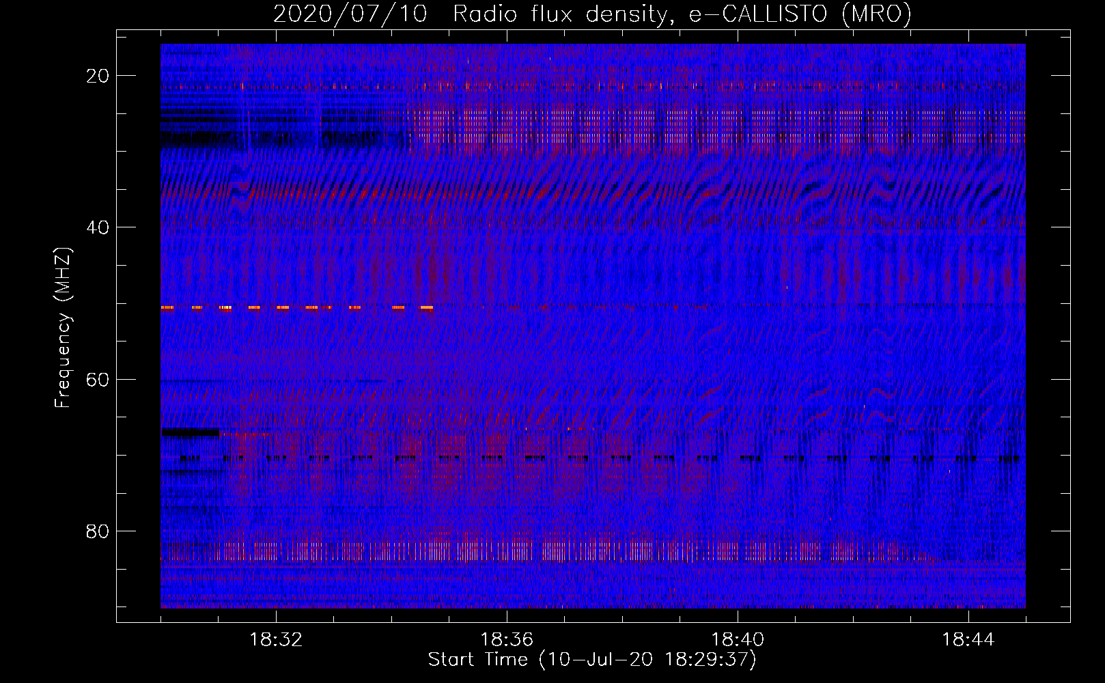The image size is (1105, 683).
Task: Click the '40' frequency tick label
Action: pyautogui.click(x=98, y=227)
